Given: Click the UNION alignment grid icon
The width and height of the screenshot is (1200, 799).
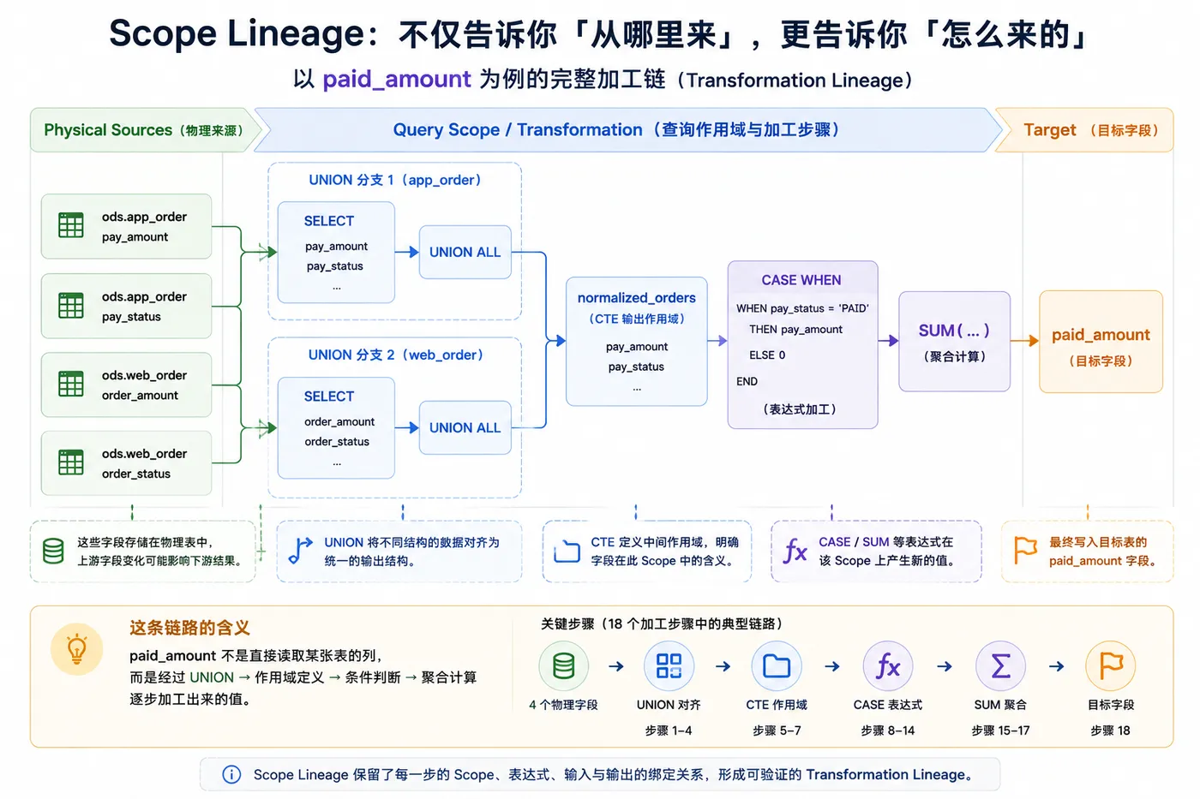Looking at the screenshot, I should [x=669, y=666].
